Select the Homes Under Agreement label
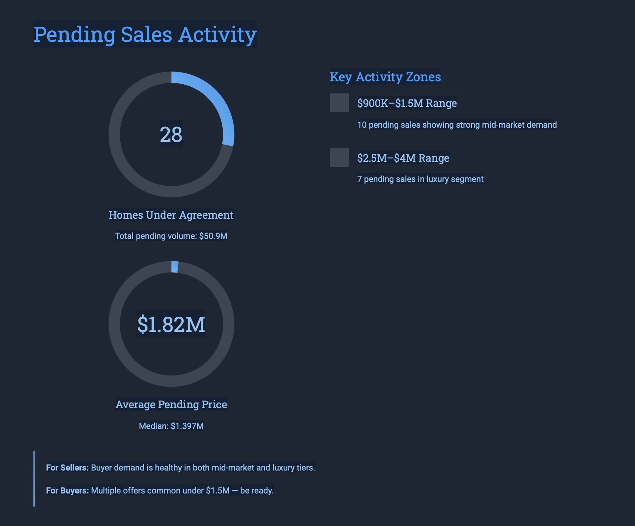This screenshot has width=635, height=526. coord(171,215)
